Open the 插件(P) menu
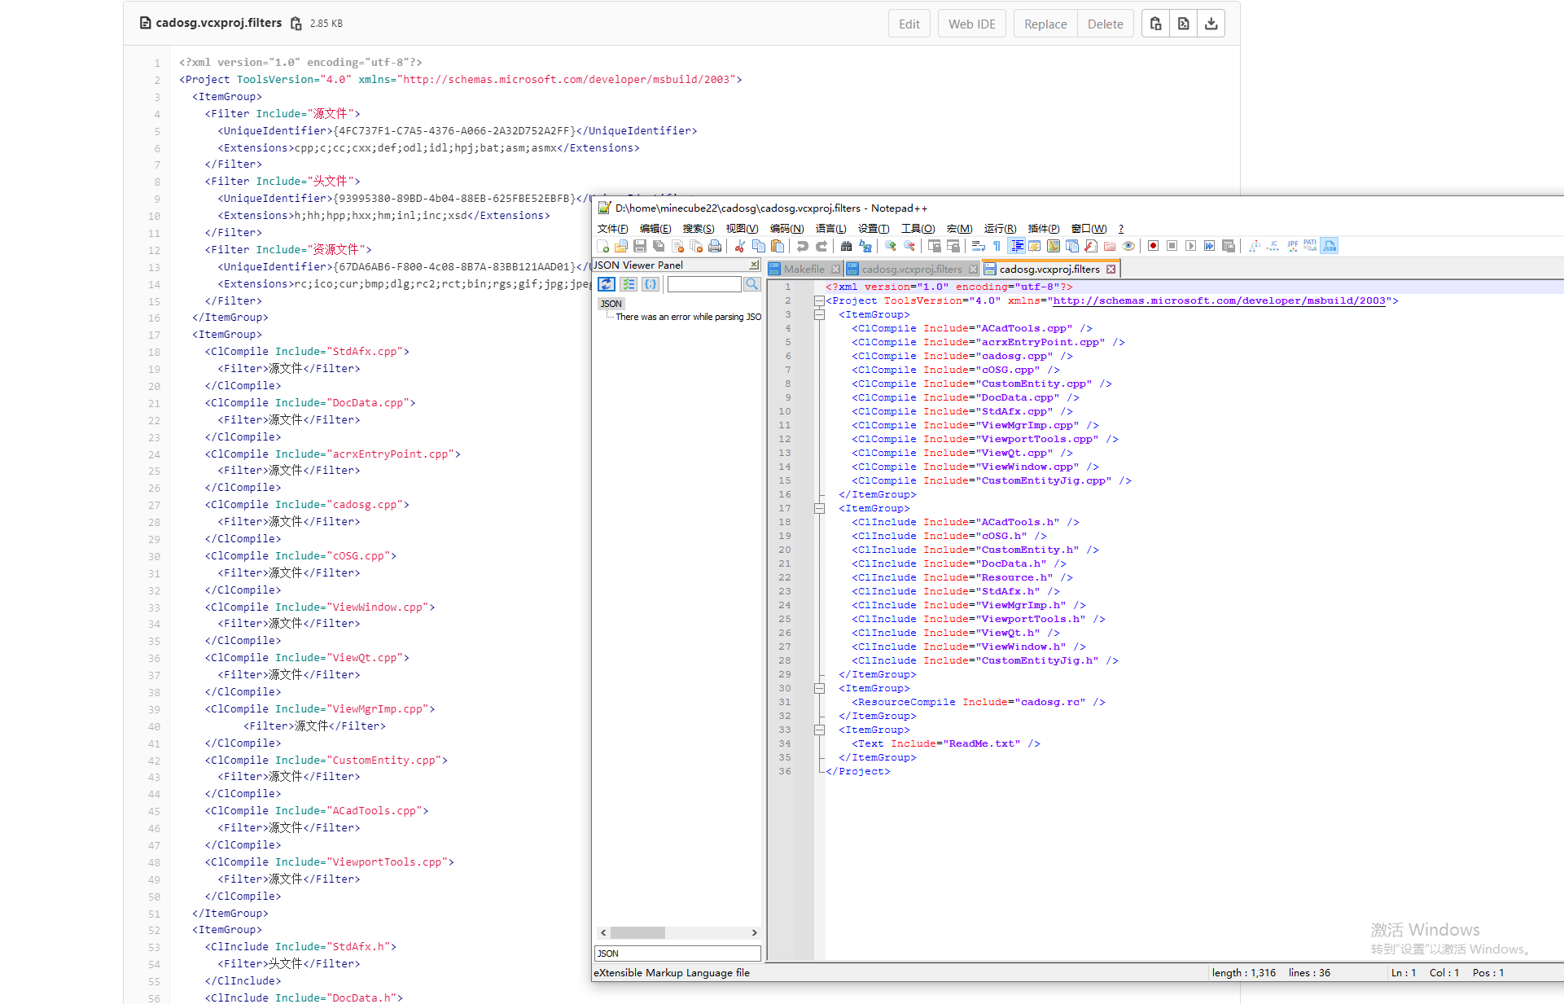The width and height of the screenshot is (1564, 1004). [1044, 229]
